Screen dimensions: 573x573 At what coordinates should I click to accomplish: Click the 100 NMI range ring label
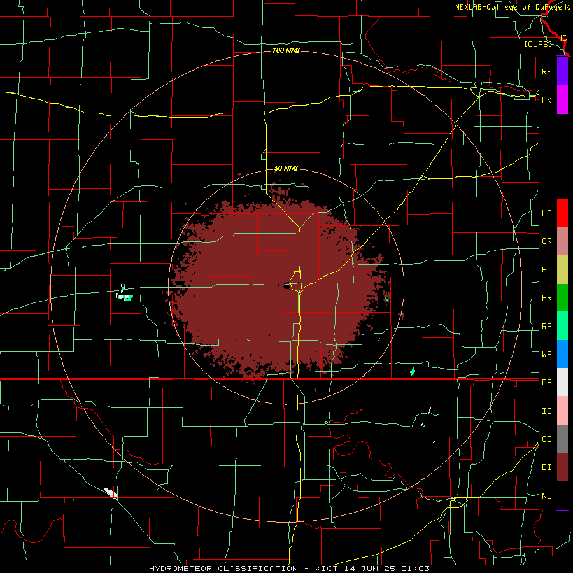[286, 50]
